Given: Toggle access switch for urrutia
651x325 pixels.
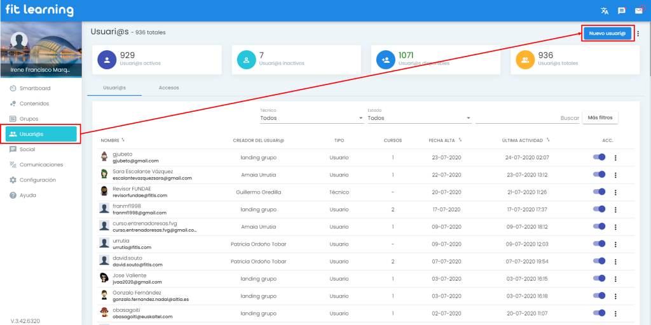Looking at the screenshot, I should [x=599, y=244].
